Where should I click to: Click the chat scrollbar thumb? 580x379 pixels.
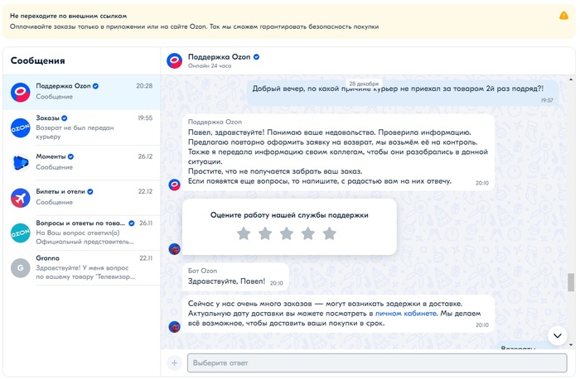pyautogui.click(x=570, y=282)
